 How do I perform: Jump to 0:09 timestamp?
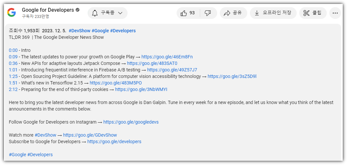tap(13, 57)
